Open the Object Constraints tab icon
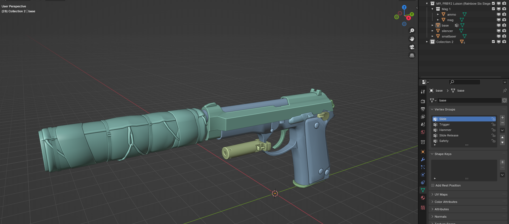This screenshot has height=224, width=509. point(423,182)
